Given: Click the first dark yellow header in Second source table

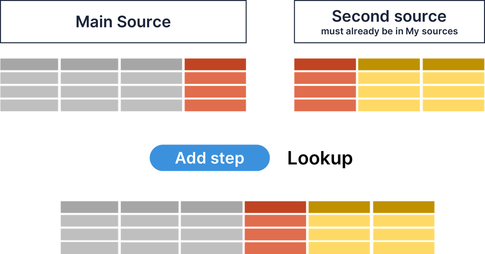Looking at the screenshot, I should coord(389,64).
